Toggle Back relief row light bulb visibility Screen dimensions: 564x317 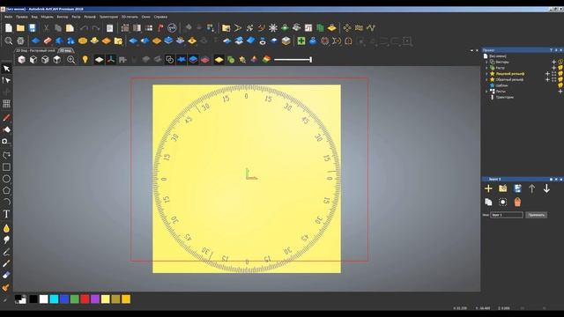(x=560, y=79)
